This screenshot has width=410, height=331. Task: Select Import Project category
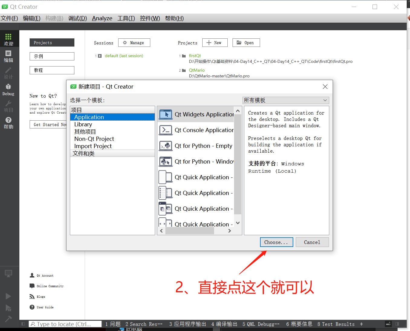click(112, 146)
